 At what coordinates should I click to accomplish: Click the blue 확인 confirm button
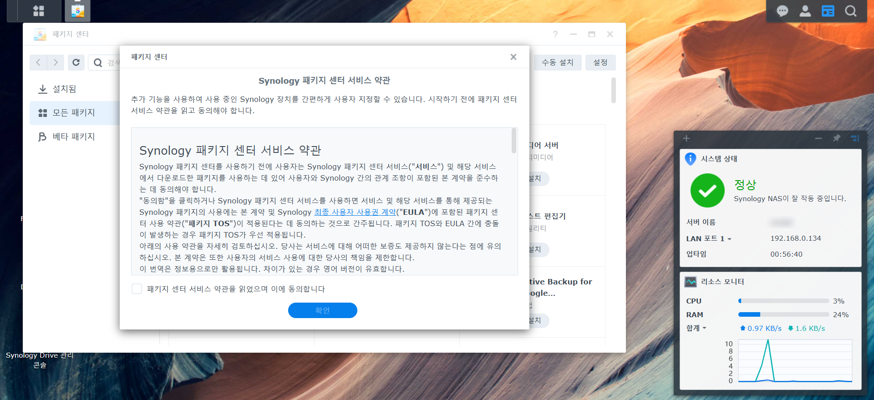323,310
